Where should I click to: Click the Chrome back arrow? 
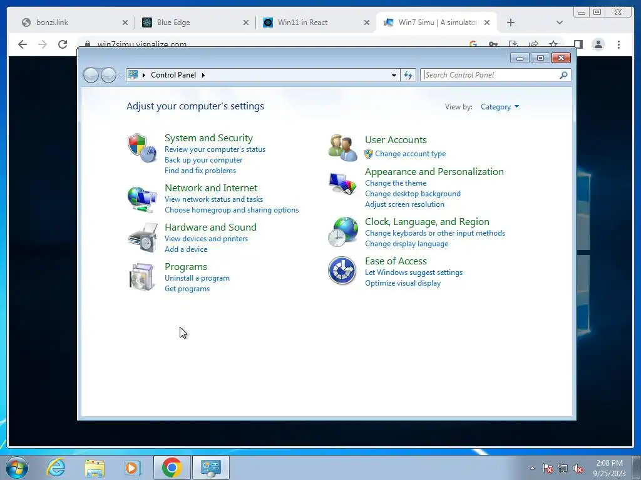[x=23, y=44]
